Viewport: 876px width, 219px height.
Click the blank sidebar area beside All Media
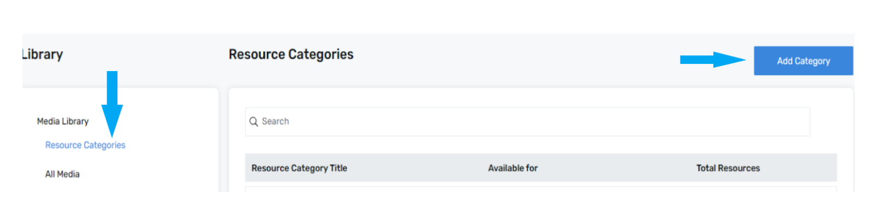click(x=148, y=174)
